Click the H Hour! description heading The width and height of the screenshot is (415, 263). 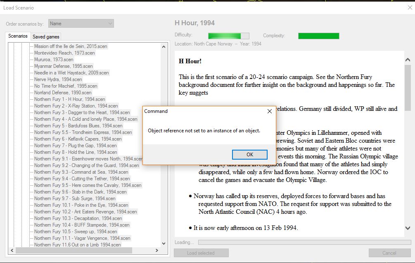coord(190,61)
